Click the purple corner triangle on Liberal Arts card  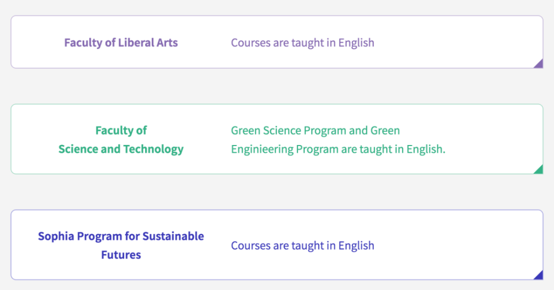539,64
